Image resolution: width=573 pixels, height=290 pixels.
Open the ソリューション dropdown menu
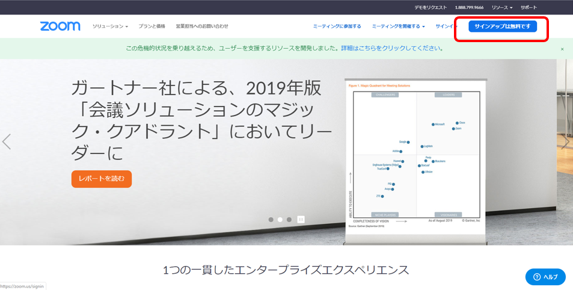point(110,26)
